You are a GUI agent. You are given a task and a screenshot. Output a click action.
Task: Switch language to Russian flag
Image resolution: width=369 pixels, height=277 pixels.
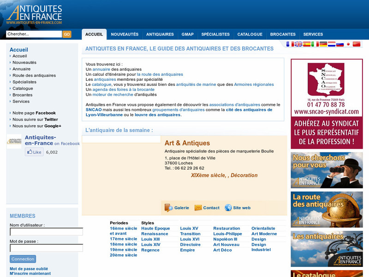tap(340, 44)
